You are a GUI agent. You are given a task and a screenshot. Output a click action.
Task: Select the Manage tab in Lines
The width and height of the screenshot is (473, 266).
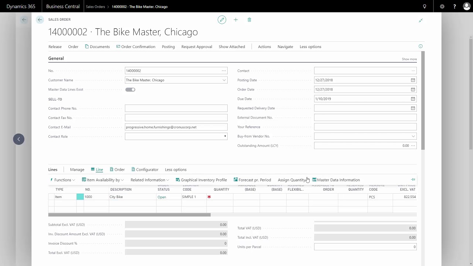(77, 170)
